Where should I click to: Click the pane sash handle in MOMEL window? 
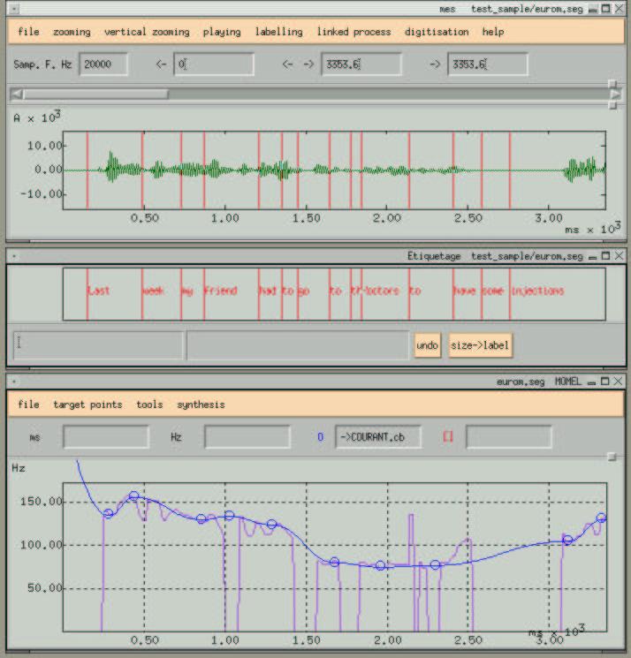pyautogui.click(x=612, y=457)
